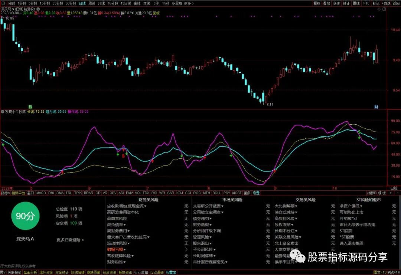
Task: Open the 关联报价 bottom tab
Action: [x=14, y=272]
